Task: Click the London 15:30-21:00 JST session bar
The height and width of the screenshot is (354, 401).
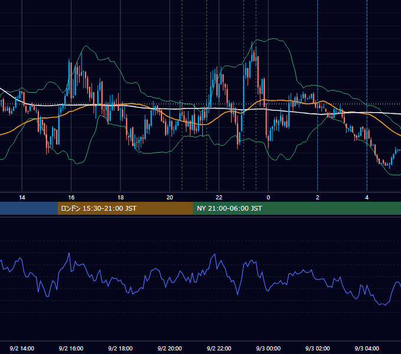Action: pos(125,208)
